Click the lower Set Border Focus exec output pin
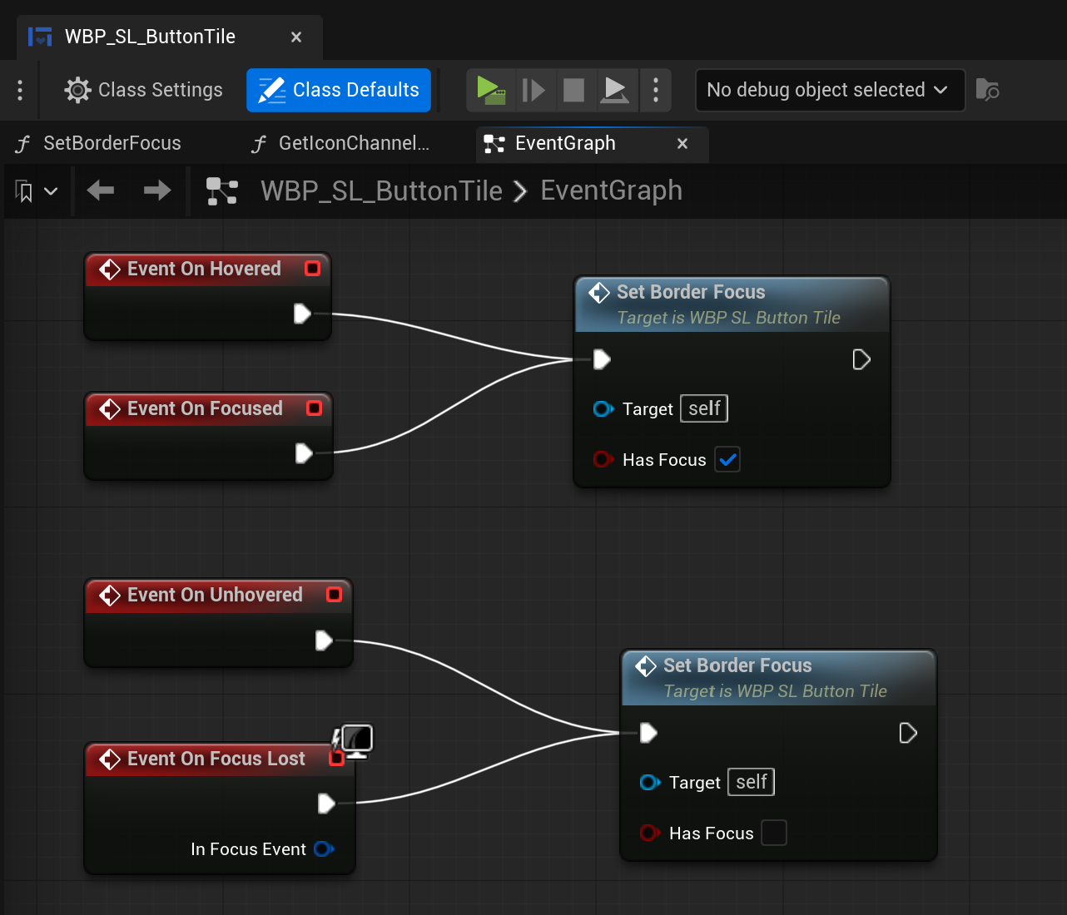This screenshot has width=1067, height=915. 908,733
